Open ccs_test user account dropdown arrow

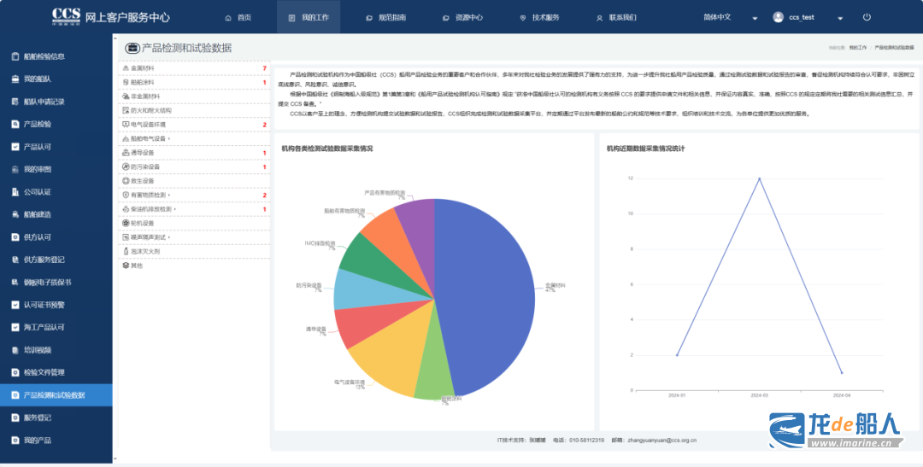840,18
